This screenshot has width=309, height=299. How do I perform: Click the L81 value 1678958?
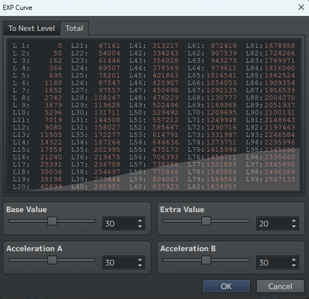(x=280, y=46)
